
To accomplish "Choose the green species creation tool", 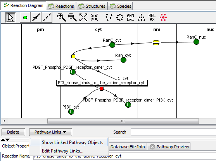I will 25,17.
